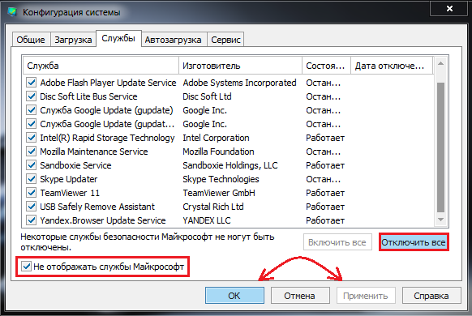Viewport: 472px width, 316px height.
Task: Select the 'Служба Google Update (gupdat...' row name
Action: [107, 124]
